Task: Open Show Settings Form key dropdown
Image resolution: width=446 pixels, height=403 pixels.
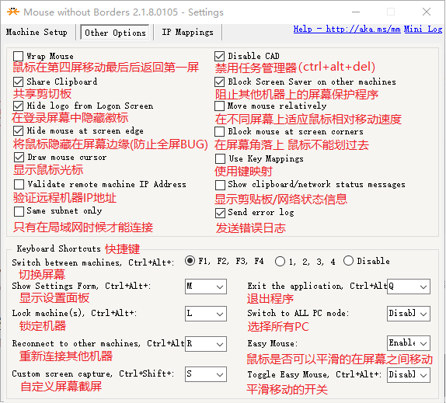Action: click(x=206, y=287)
